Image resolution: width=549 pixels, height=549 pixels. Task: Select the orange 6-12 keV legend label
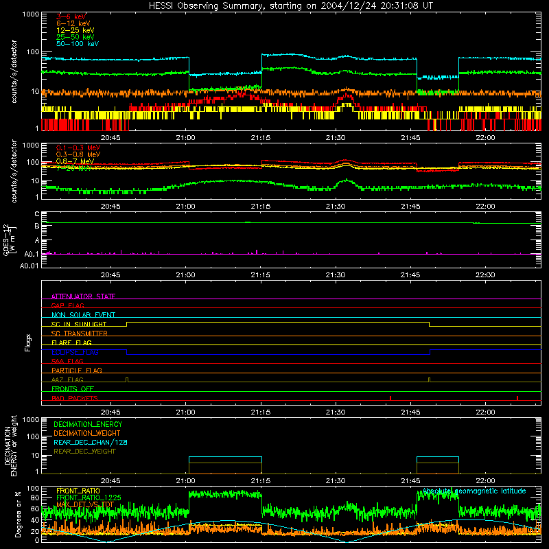click(x=73, y=23)
